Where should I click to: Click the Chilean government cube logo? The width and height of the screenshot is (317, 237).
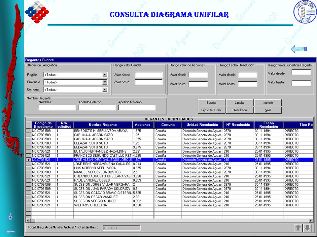(37, 12)
